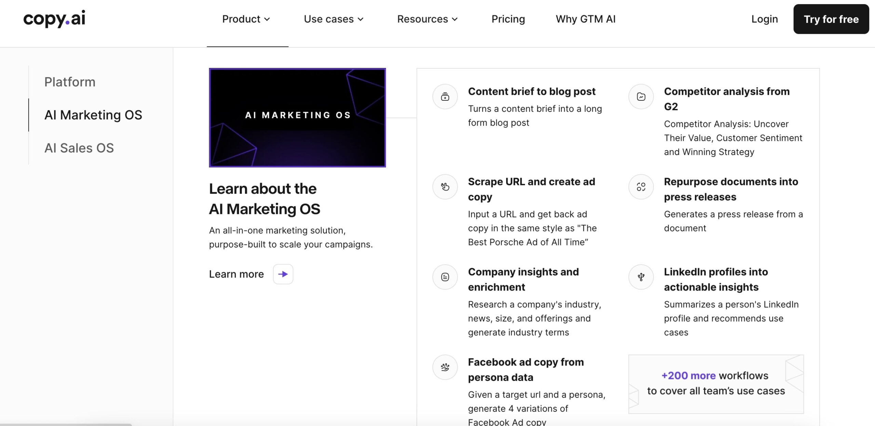Image resolution: width=875 pixels, height=426 pixels.
Task: Expand the Product dropdown menu
Action: 246,19
